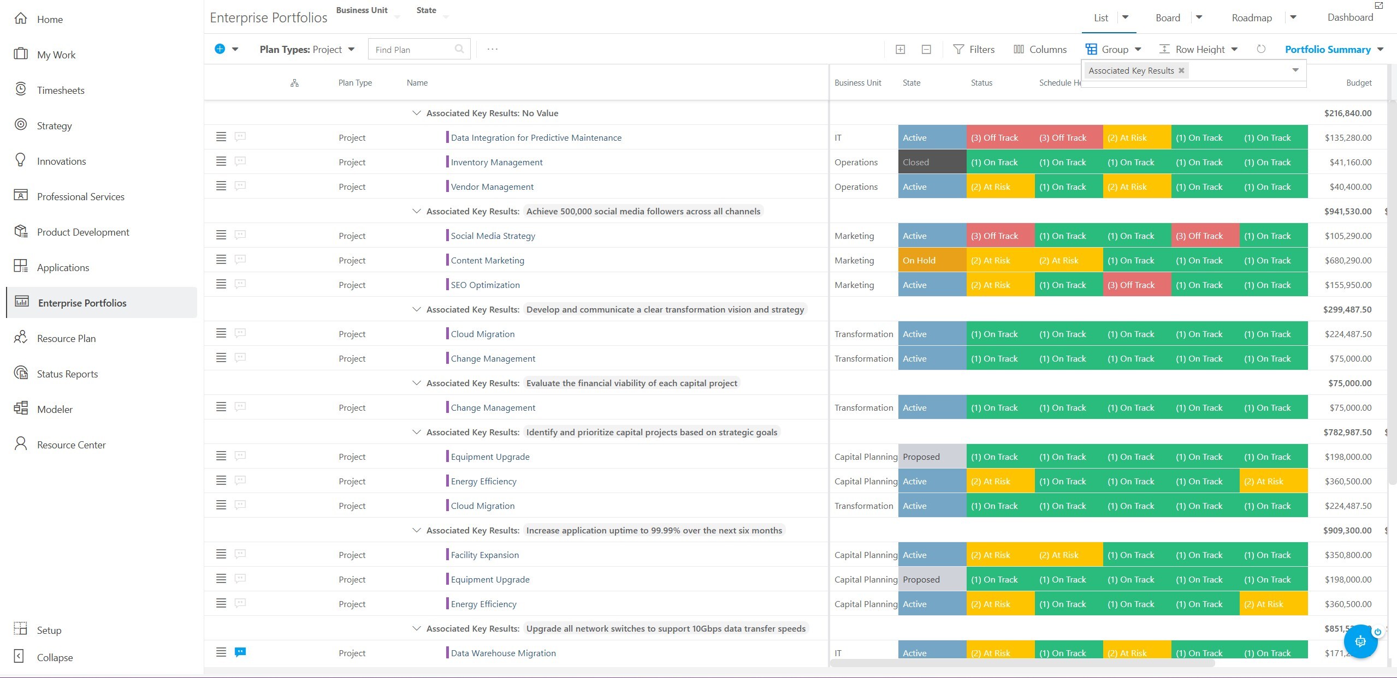Collapse the sidebar navigation

(x=54, y=657)
